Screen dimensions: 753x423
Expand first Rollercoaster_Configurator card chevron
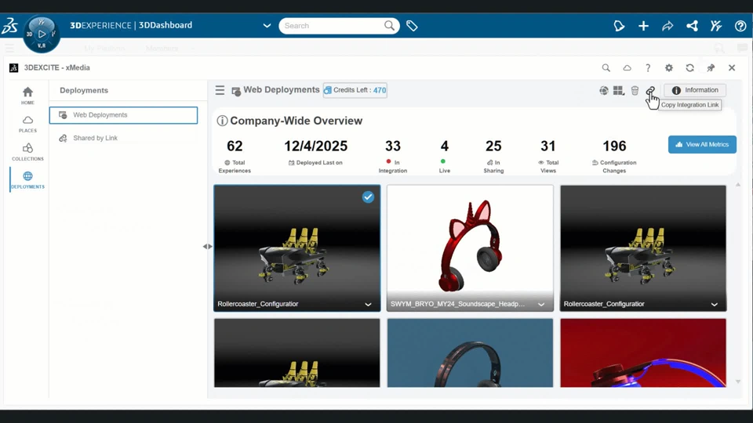coord(368,305)
